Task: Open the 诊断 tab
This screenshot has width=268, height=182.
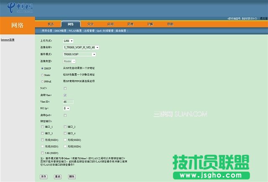Action: pos(150,24)
